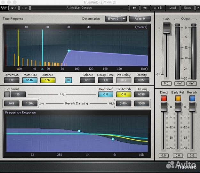Toggle the ER Lowcut enable button
This screenshot has height=173, width=200.
7,94
